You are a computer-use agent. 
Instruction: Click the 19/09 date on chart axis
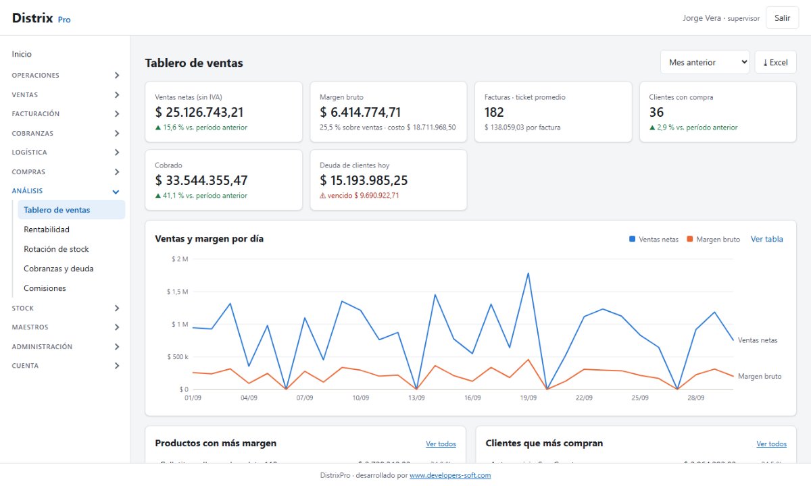529,398
